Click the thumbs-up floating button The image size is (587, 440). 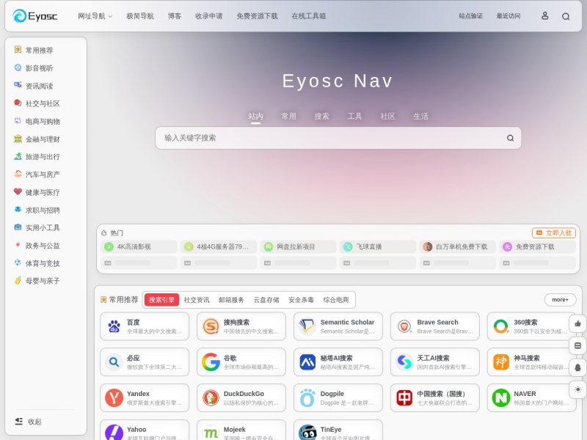[x=577, y=323]
